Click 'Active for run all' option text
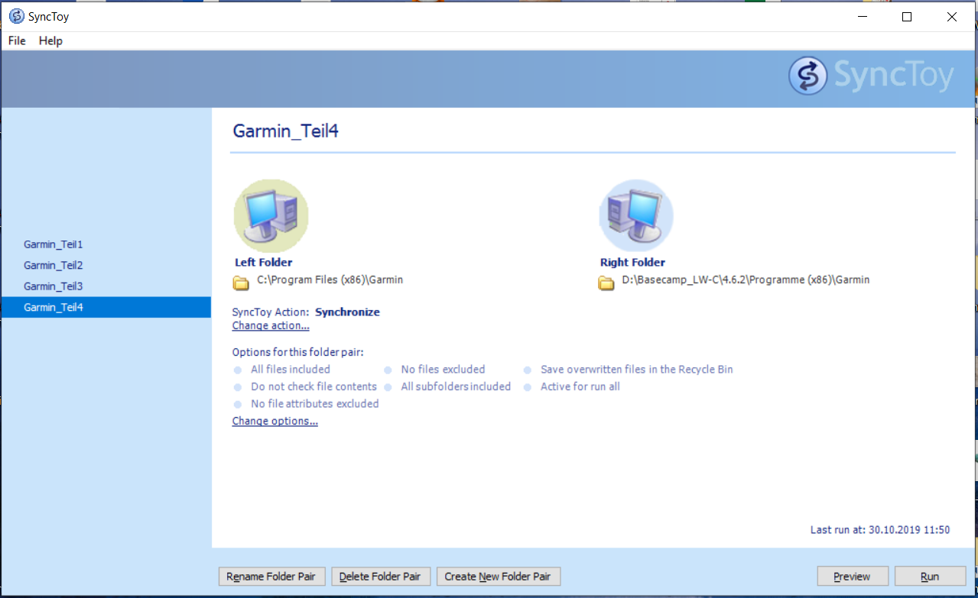This screenshot has width=978, height=598. coord(580,386)
